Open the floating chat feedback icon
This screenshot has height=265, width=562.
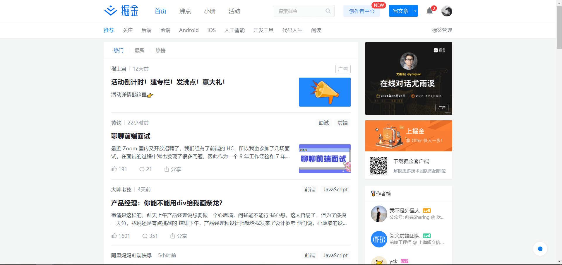pyautogui.click(x=540, y=249)
